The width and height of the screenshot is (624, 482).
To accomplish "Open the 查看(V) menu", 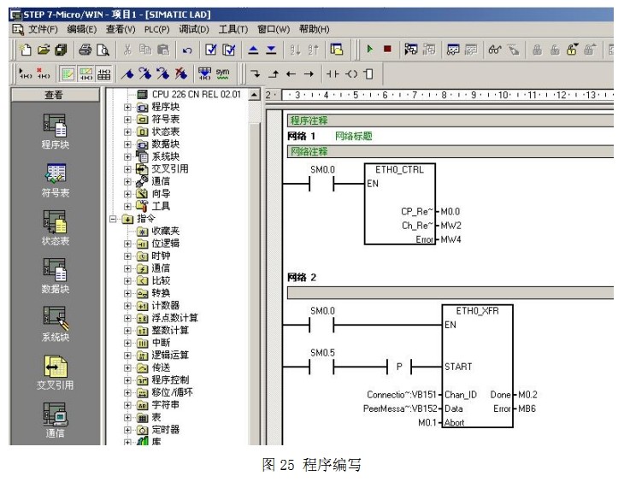I will click(x=121, y=29).
